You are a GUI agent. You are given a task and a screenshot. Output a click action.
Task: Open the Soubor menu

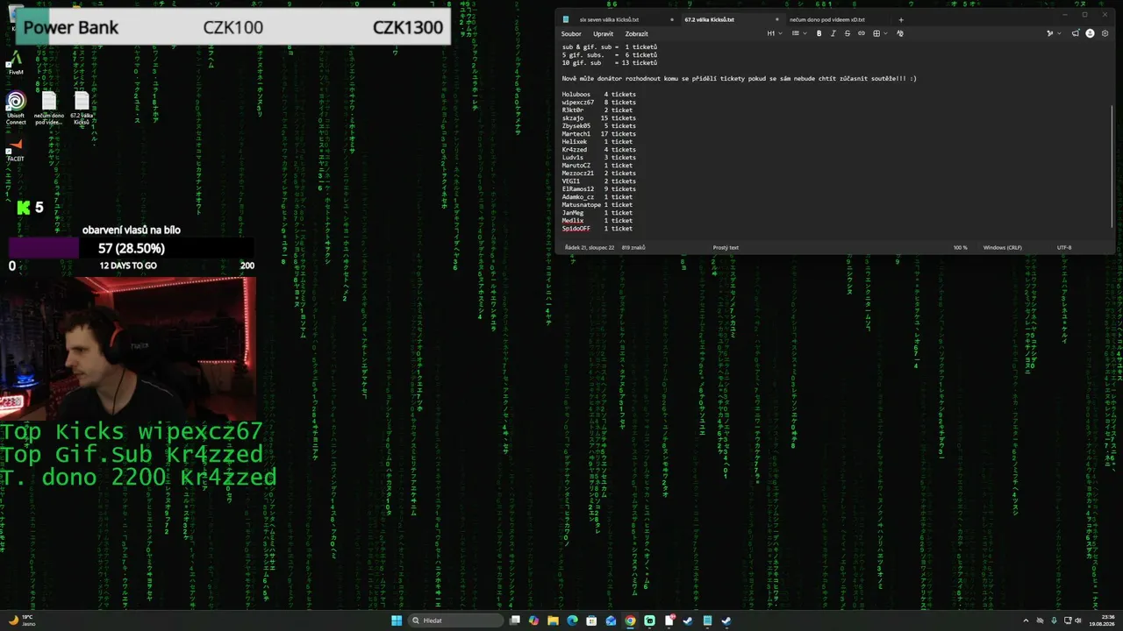tap(571, 33)
